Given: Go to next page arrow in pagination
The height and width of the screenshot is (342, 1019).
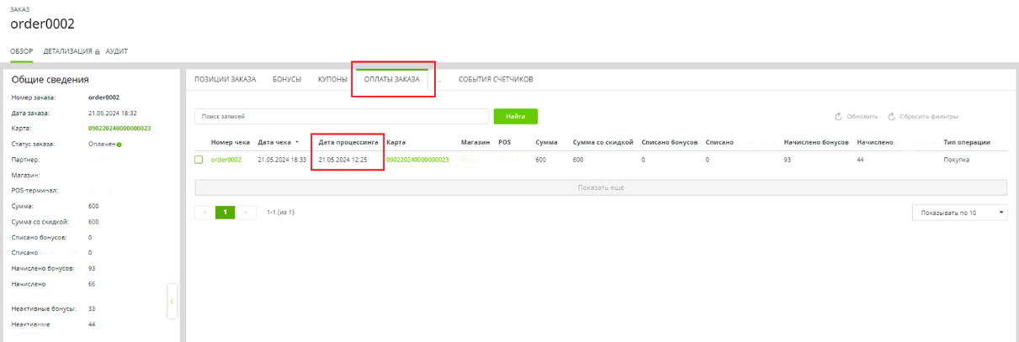Looking at the screenshot, I should (245, 213).
